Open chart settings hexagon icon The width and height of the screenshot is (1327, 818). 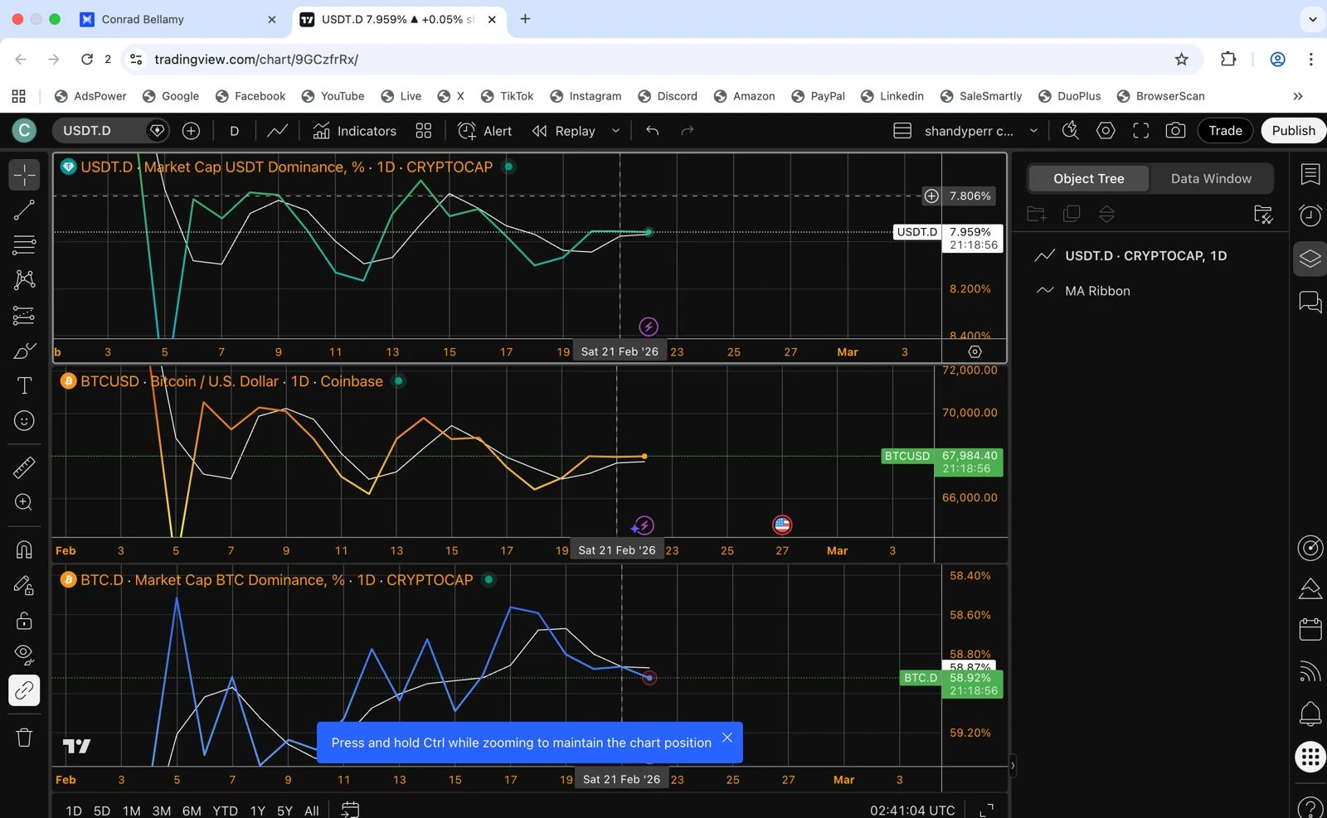1106,131
